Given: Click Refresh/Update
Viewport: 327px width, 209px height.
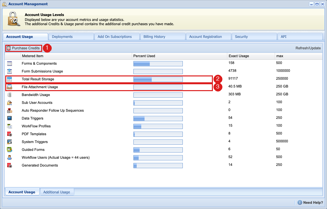Looking at the screenshot, I should click(x=308, y=48).
